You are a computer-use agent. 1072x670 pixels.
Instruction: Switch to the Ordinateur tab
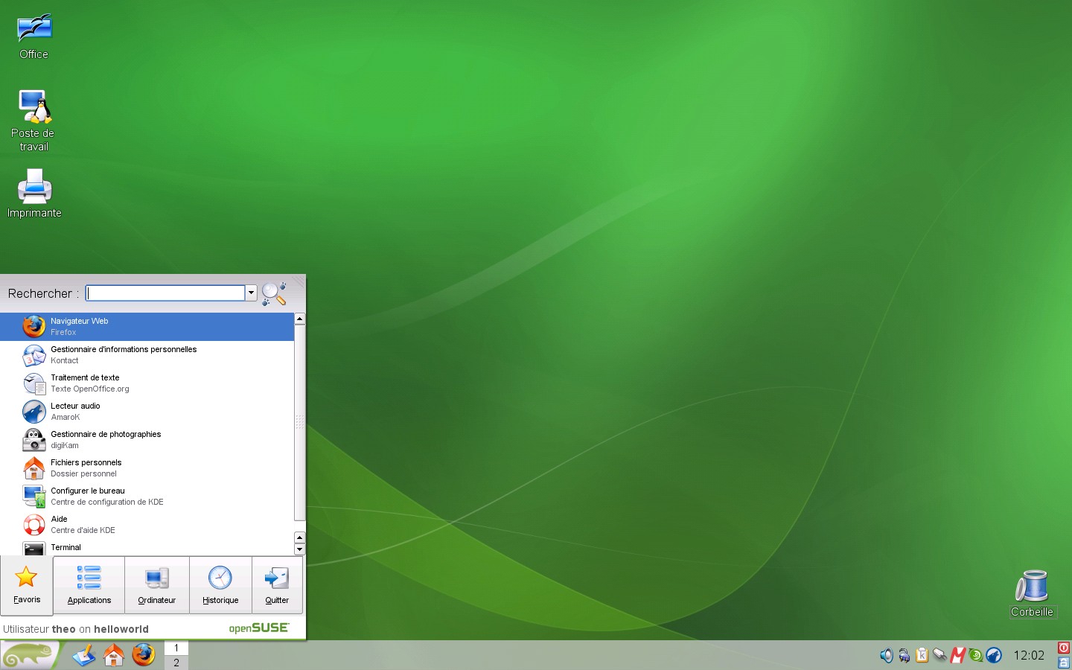point(157,585)
